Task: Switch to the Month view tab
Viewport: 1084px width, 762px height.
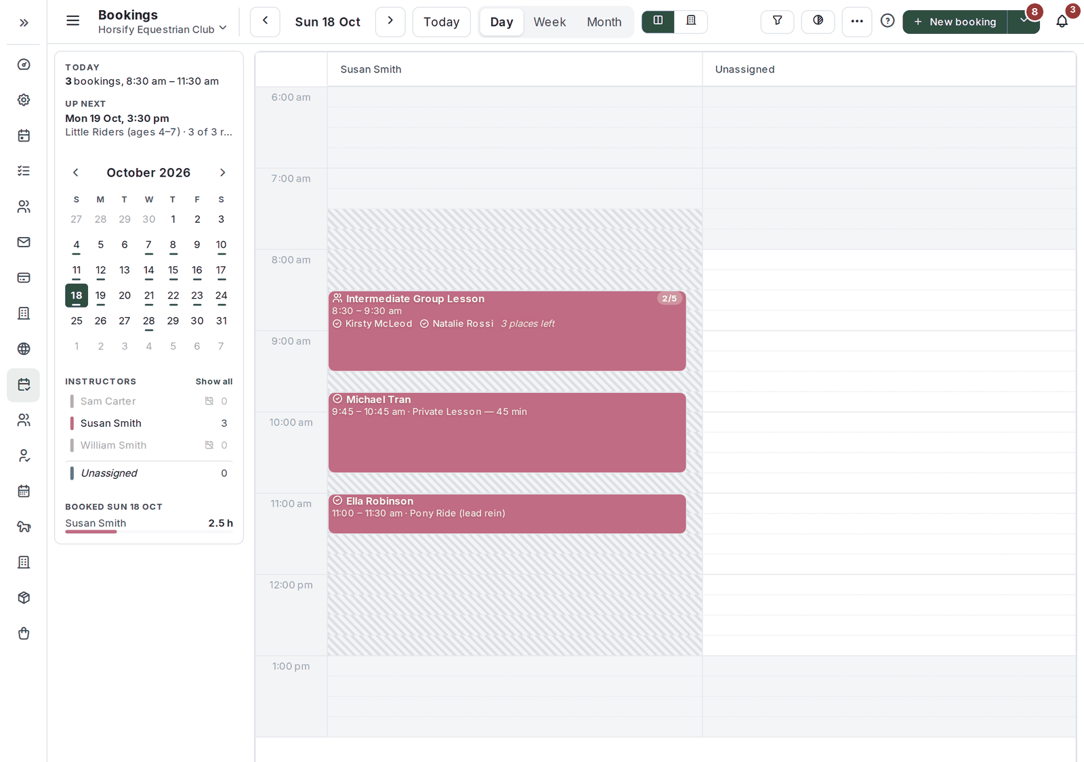Action: coord(604,22)
